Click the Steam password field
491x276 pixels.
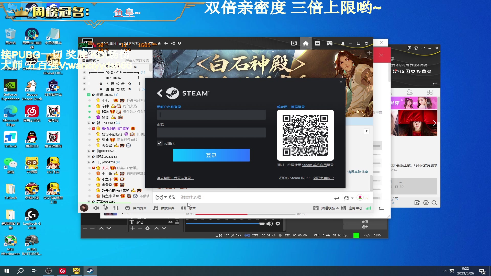pyautogui.click(x=211, y=132)
